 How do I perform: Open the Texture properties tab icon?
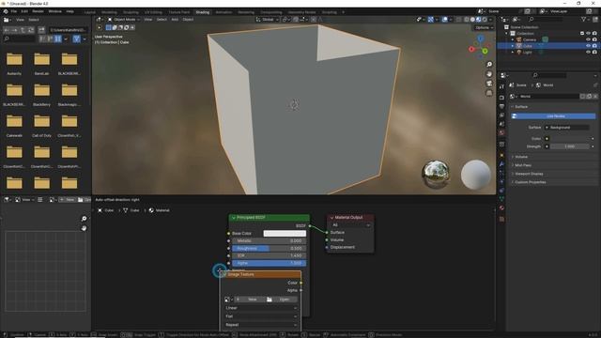[501, 219]
